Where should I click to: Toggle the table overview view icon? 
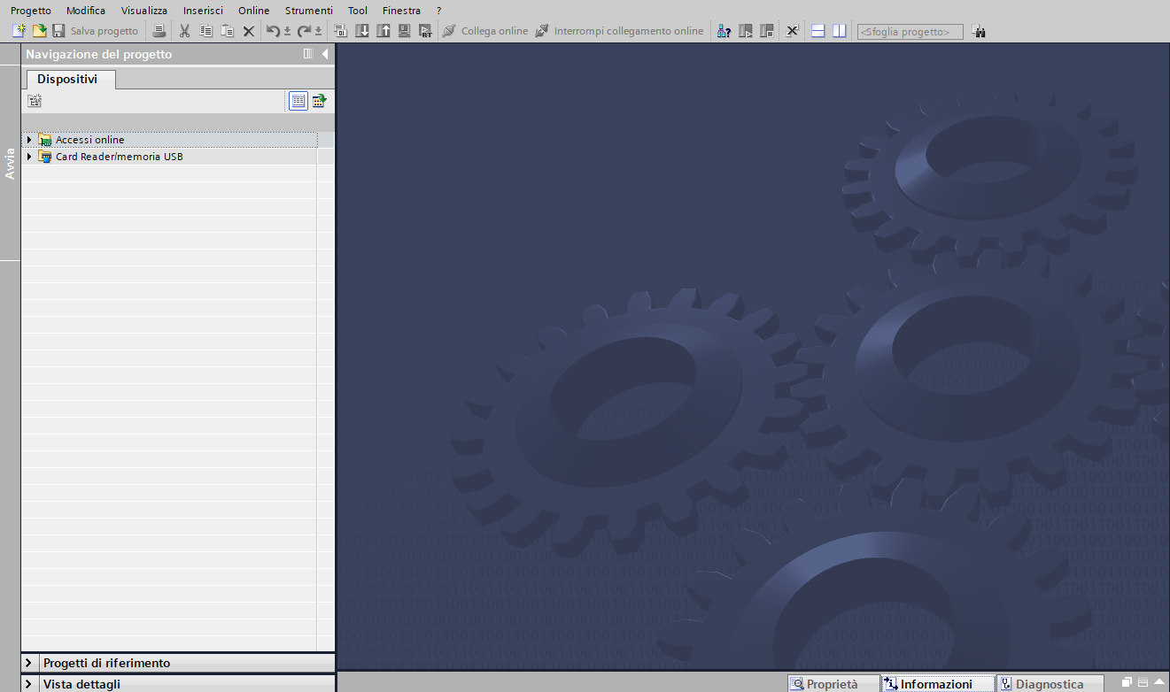click(x=298, y=101)
